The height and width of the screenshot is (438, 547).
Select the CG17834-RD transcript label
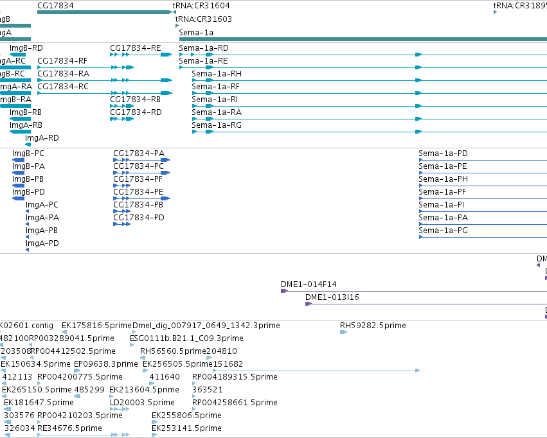pyautogui.click(x=136, y=112)
